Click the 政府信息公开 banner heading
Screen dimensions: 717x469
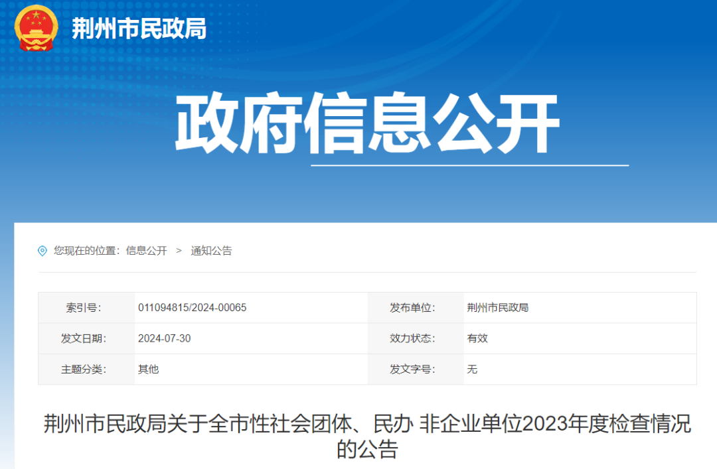point(367,123)
